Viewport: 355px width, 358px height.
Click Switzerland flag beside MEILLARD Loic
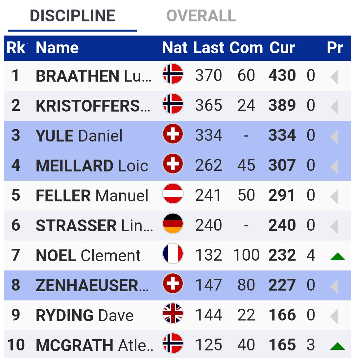(173, 164)
